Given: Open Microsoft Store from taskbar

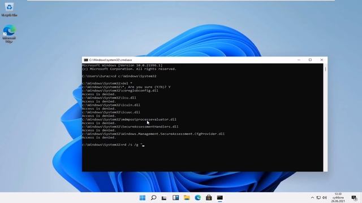Looking at the screenshot, I should pos(209,197).
